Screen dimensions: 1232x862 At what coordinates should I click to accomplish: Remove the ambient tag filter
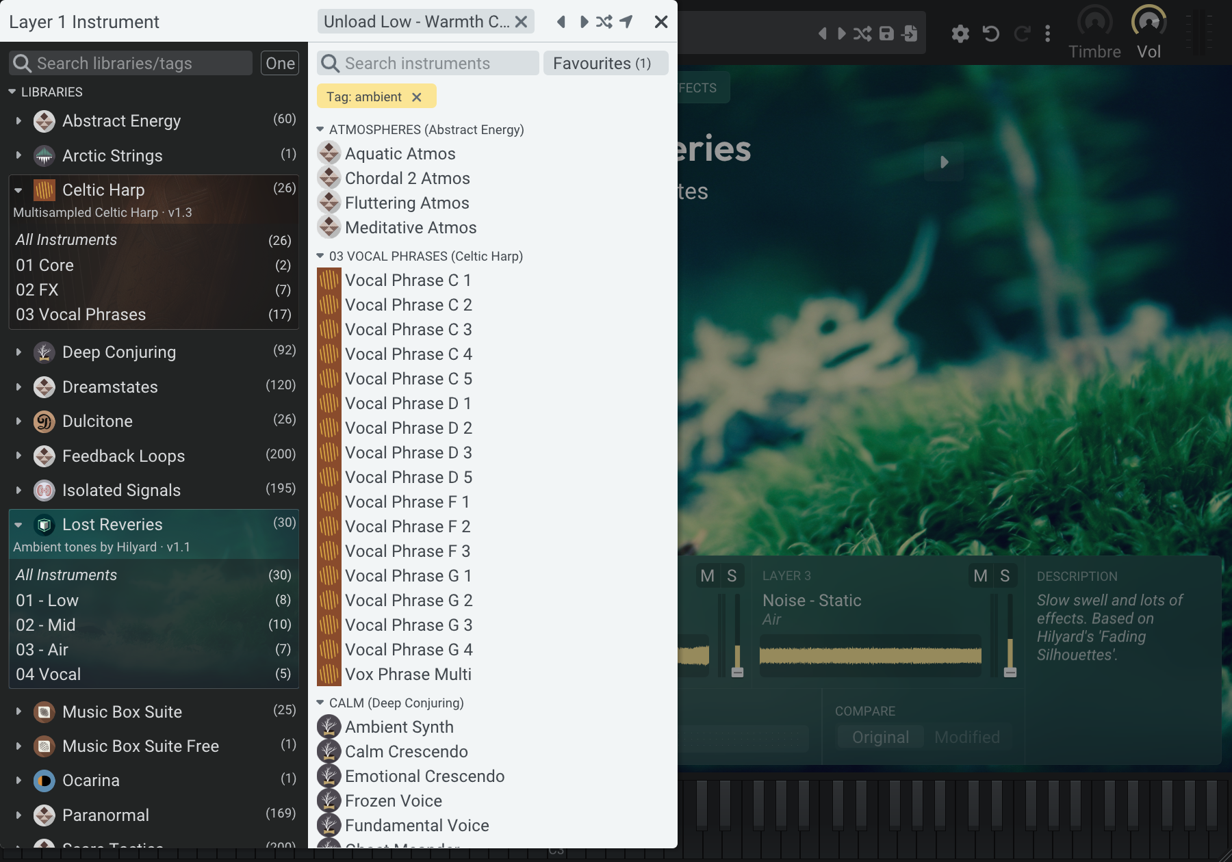pos(417,97)
